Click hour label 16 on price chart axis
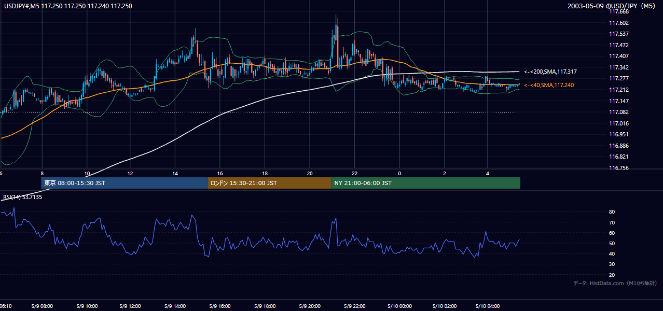The image size is (663, 311). [220, 173]
